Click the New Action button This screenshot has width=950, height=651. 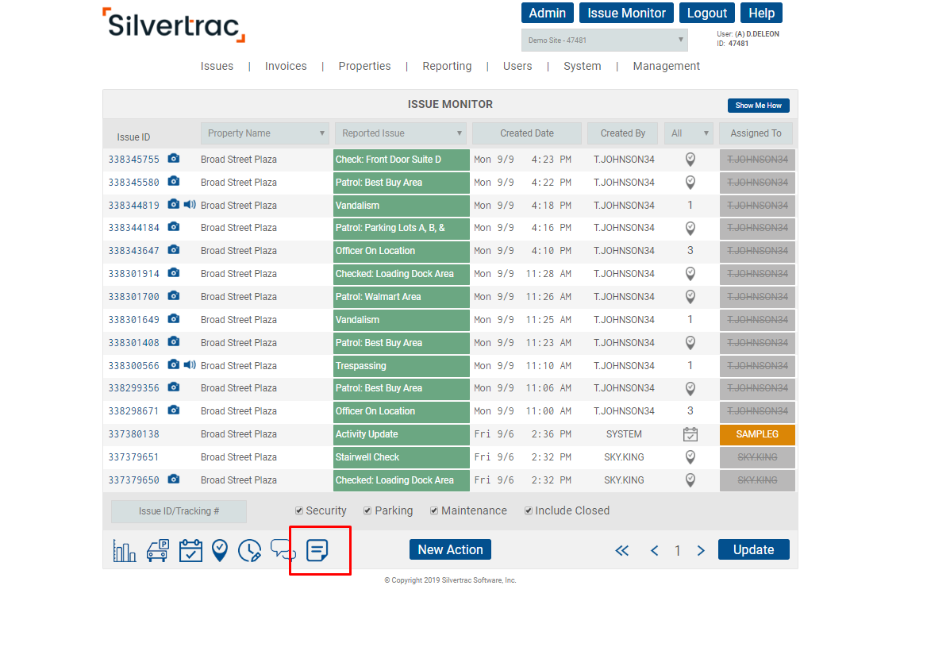[450, 549]
